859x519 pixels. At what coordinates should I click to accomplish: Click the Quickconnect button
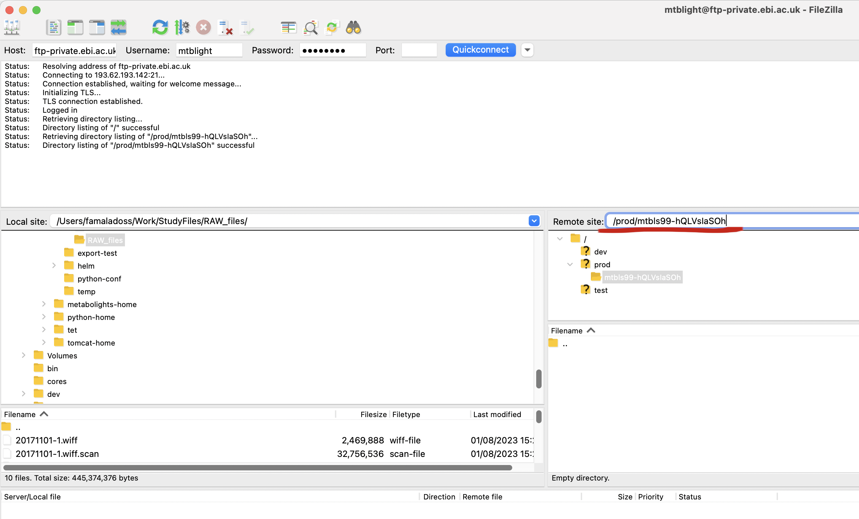[x=480, y=50]
